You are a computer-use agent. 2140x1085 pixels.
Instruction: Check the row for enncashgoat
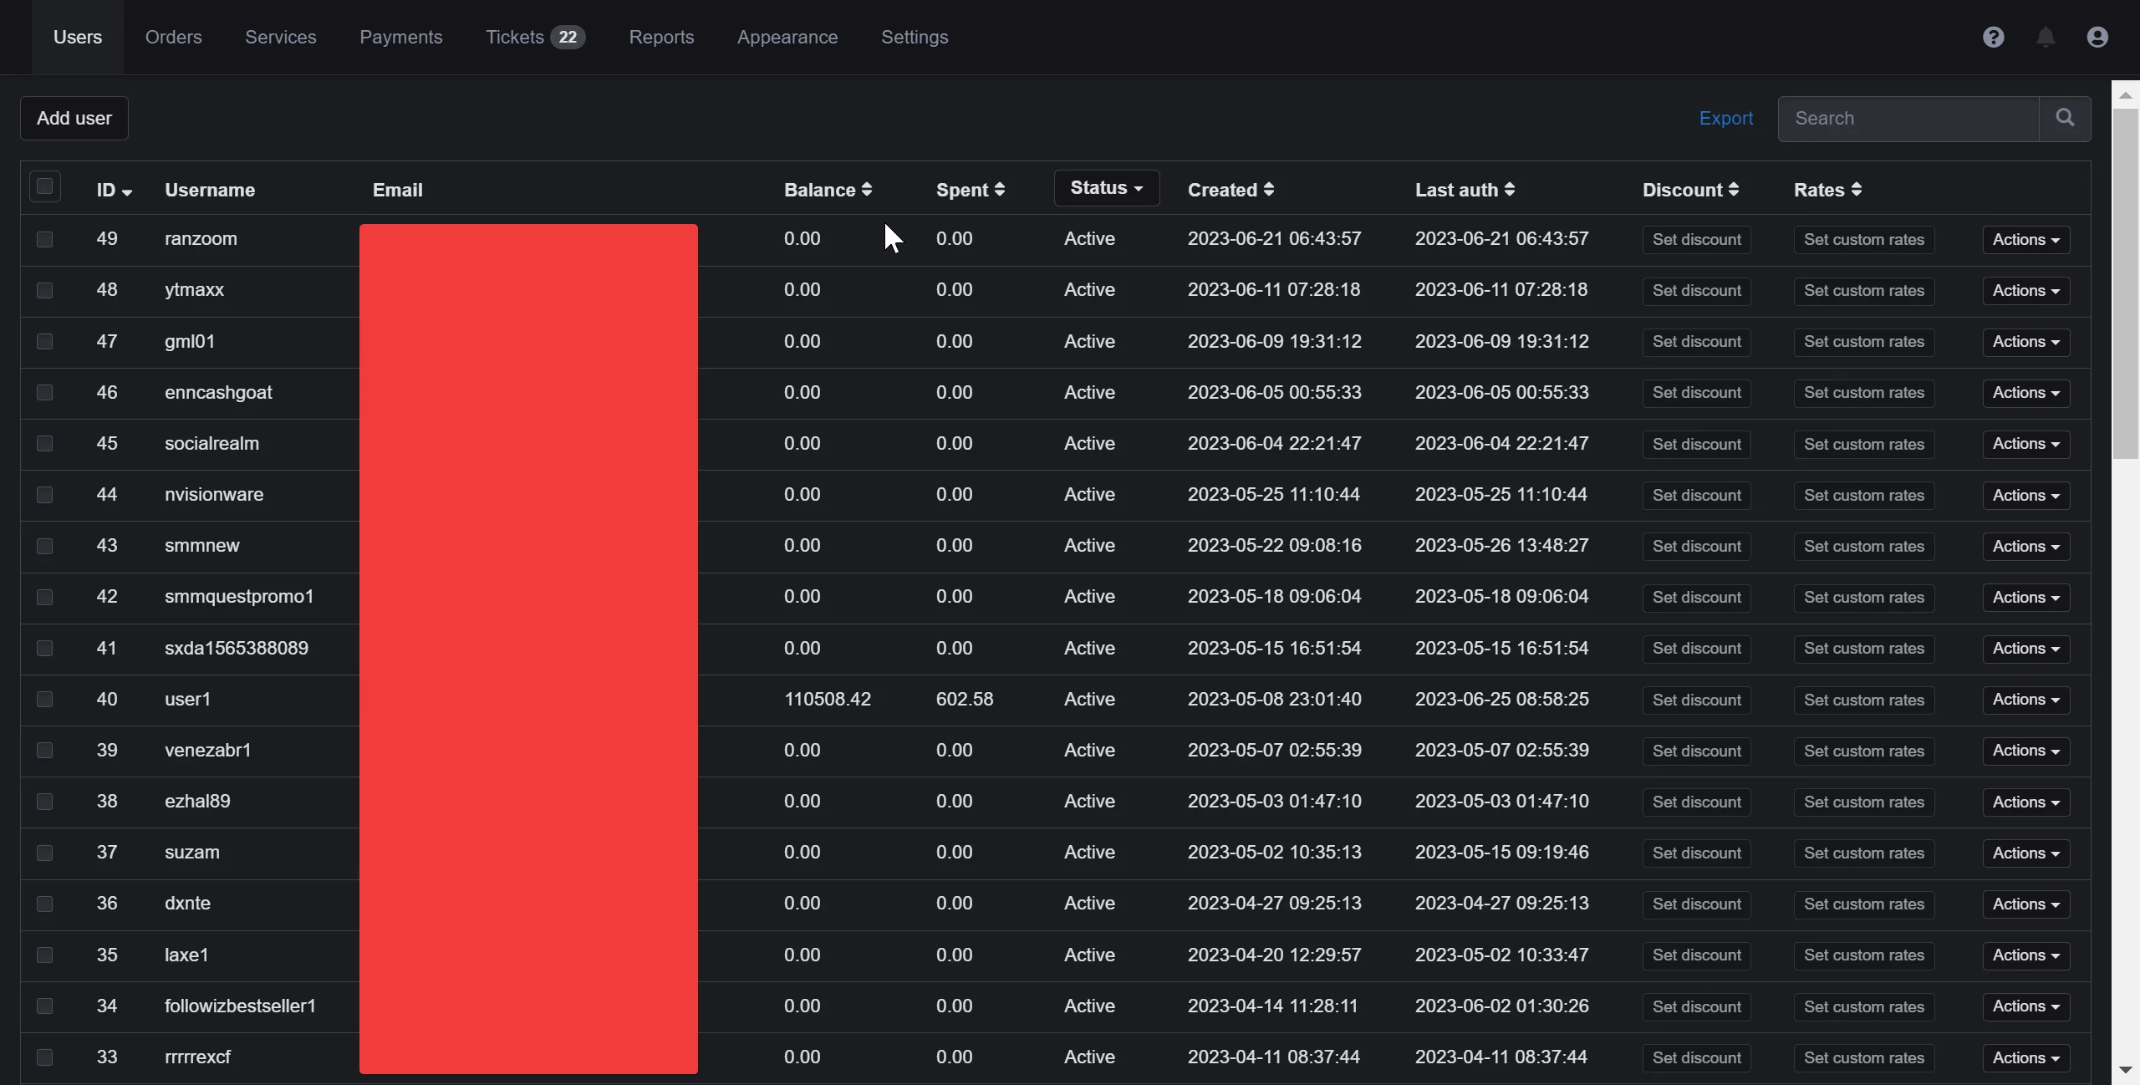point(45,392)
